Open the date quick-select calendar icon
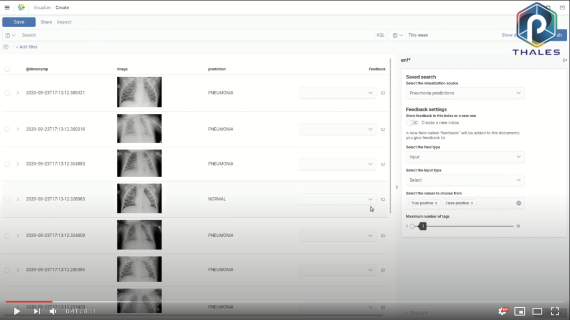This screenshot has height=320, width=570. [x=397, y=35]
